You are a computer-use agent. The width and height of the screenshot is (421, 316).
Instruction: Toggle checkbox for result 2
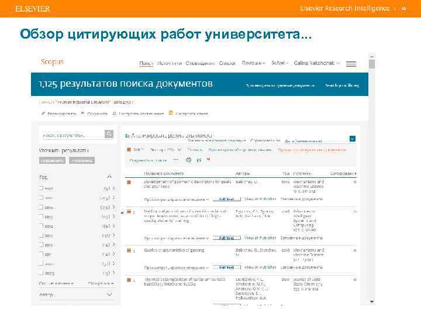tap(129, 212)
